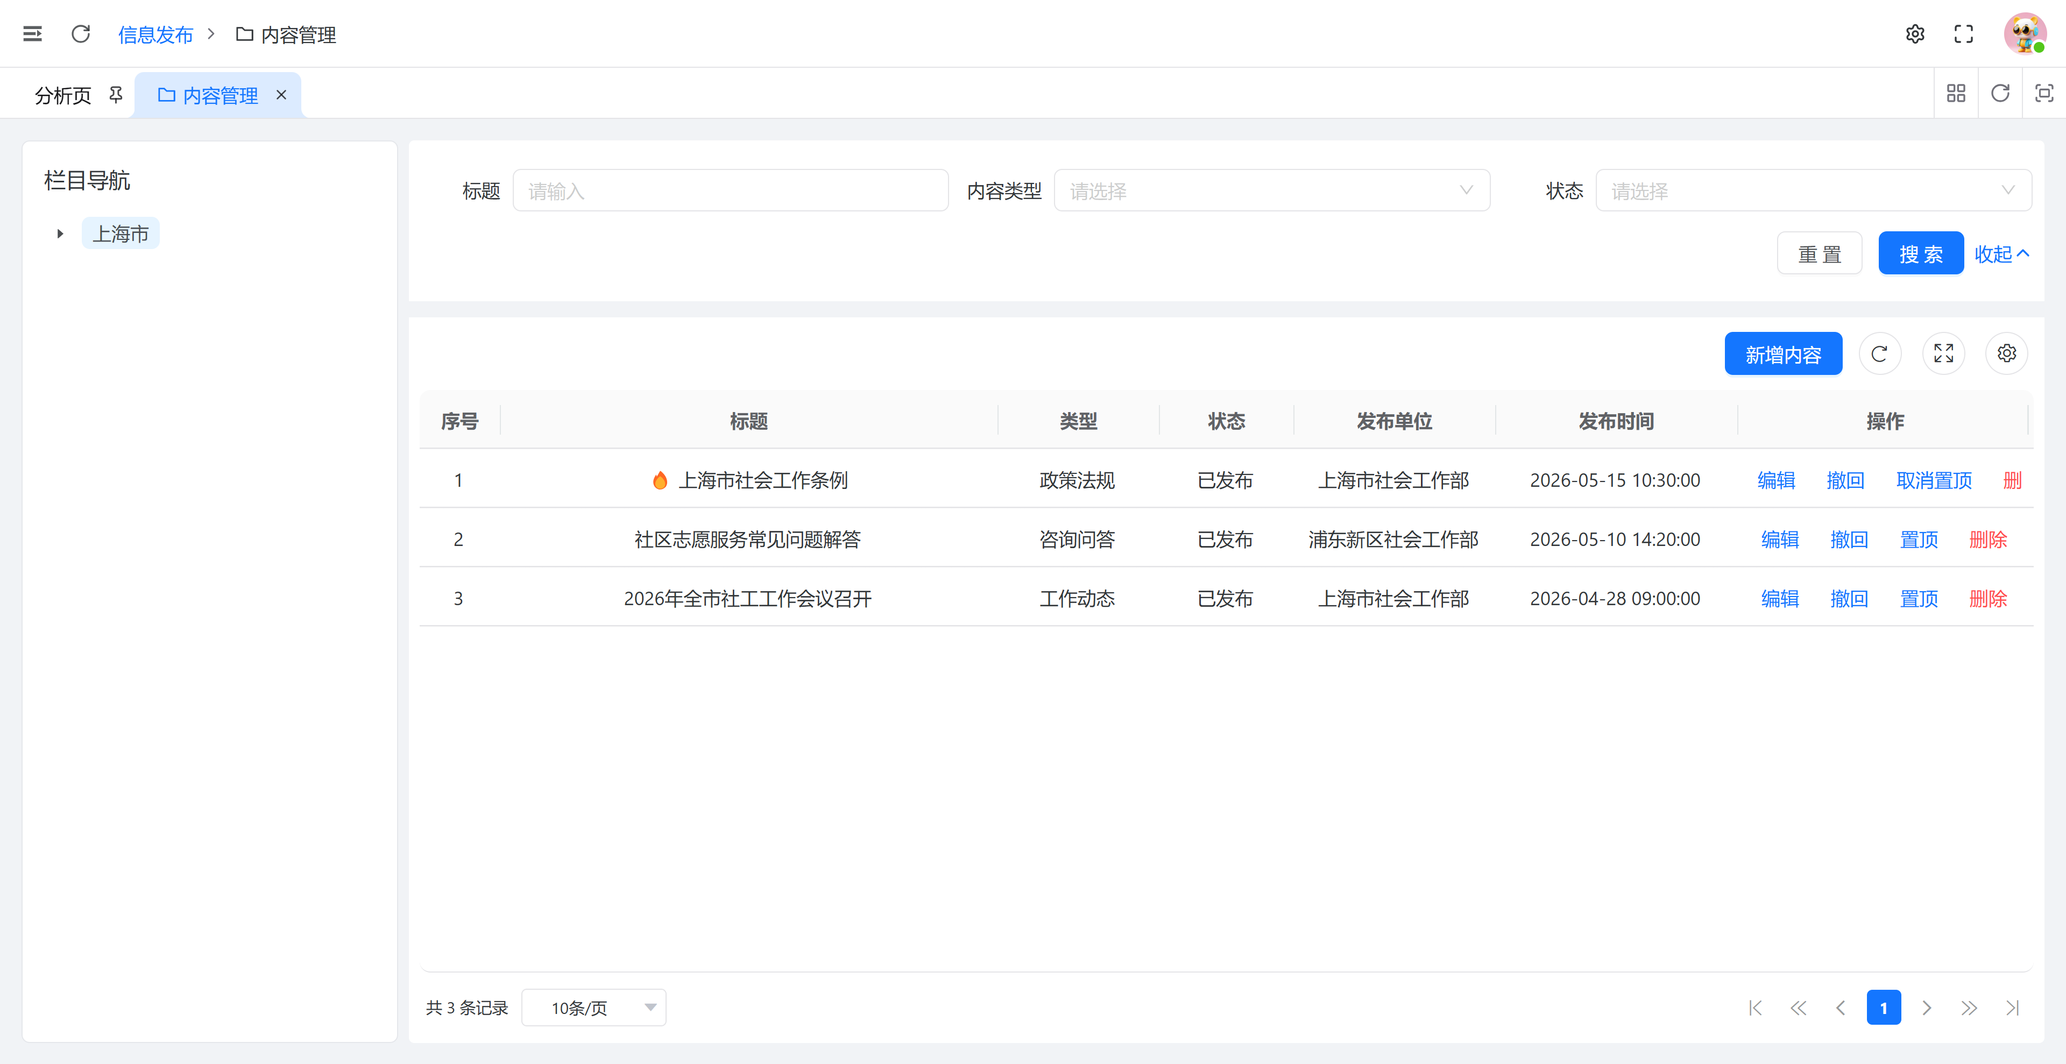This screenshot has height=1064, width=2066.
Task: Collapse search form with 收起
Action: tap(2003, 254)
